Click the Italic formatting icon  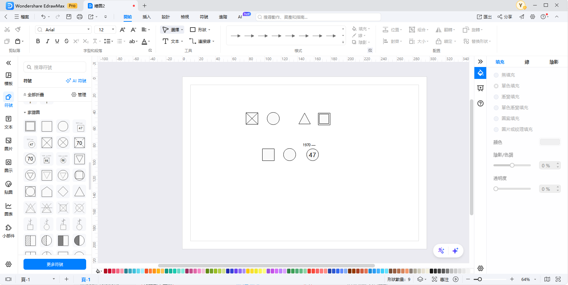(x=47, y=41)
